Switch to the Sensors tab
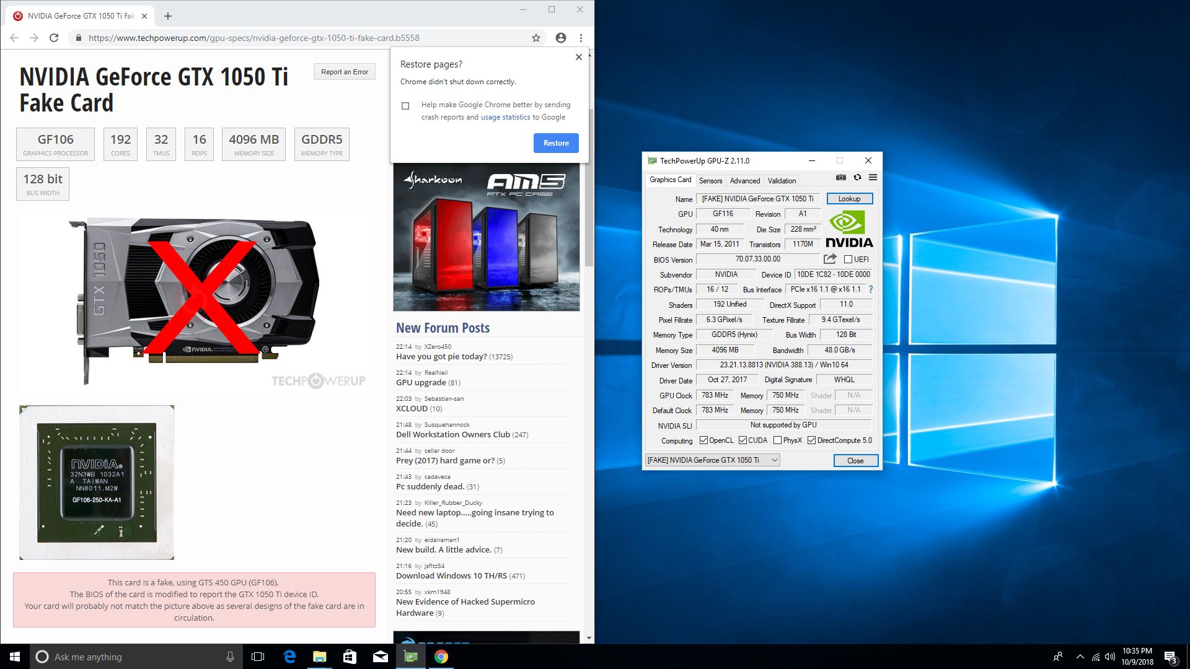1190x669 pixels. click(x=710, y=181)
